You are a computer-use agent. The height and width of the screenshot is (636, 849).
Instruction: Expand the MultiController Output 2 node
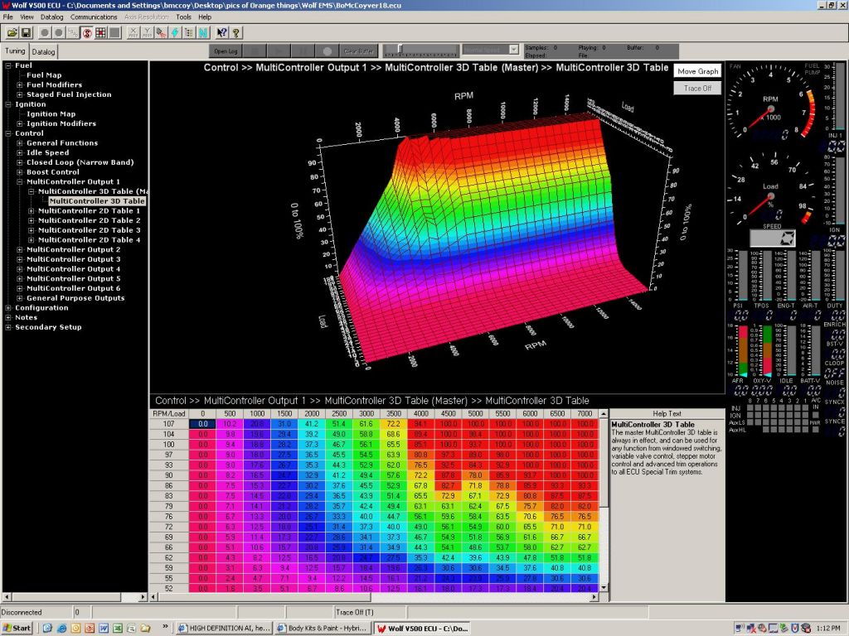pos(20,249)
